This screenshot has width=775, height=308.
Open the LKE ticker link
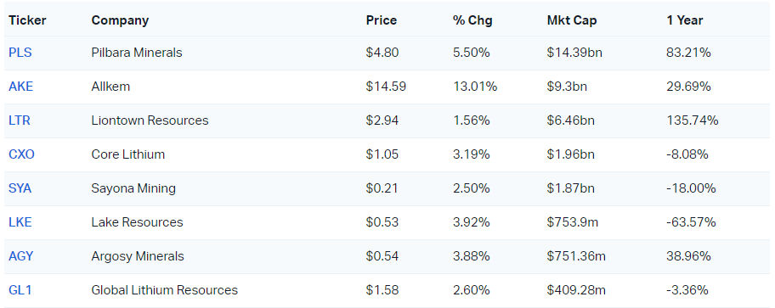coord(20,222)
